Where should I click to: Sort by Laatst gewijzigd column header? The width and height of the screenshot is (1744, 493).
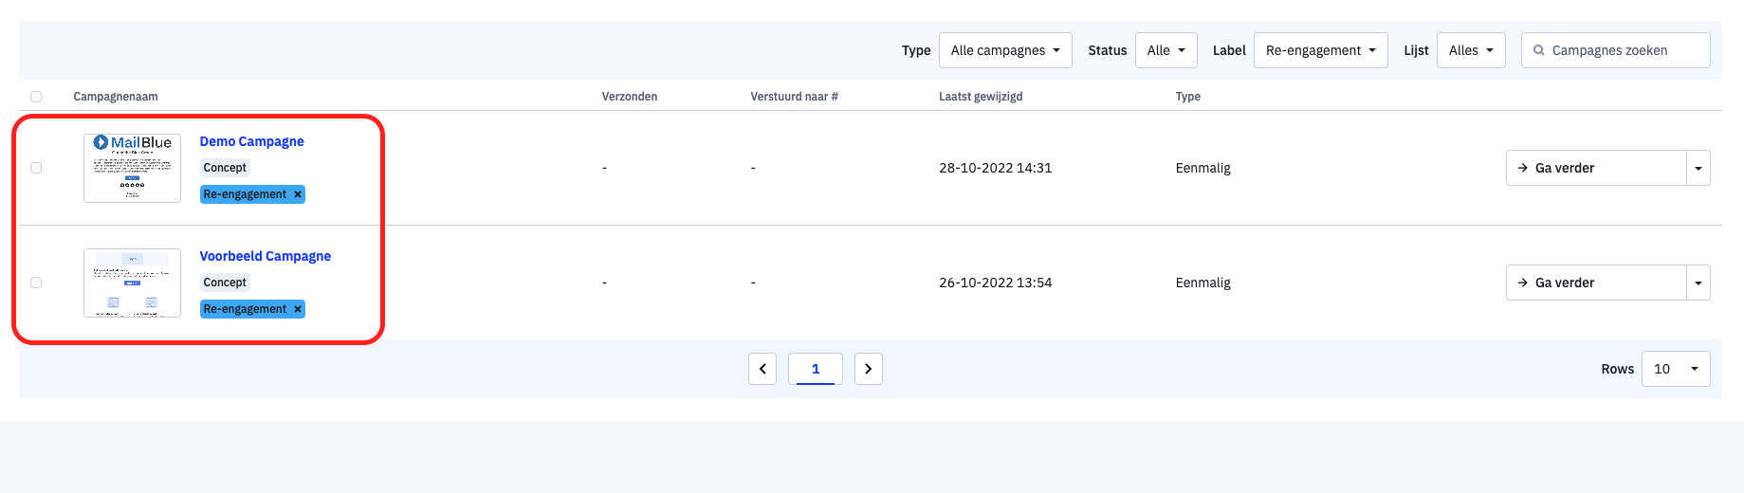pyautogui.click(x=981, y=97)
